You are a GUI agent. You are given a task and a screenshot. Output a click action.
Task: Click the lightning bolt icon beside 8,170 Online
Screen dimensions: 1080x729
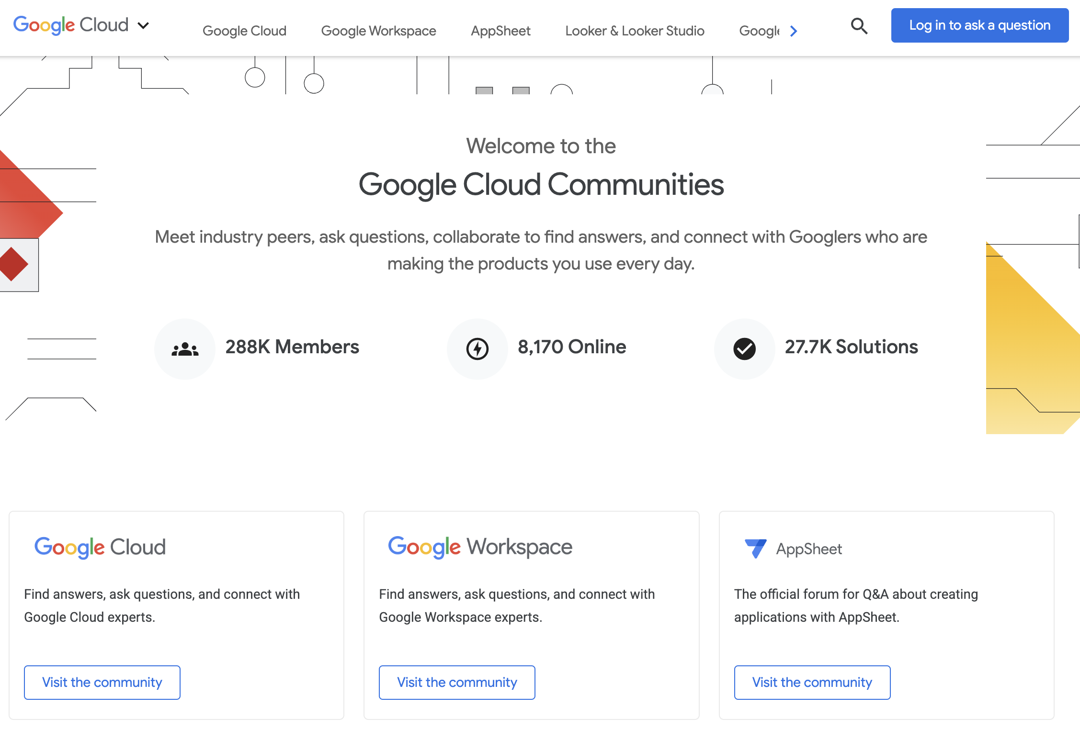click(x=477, y=348)
